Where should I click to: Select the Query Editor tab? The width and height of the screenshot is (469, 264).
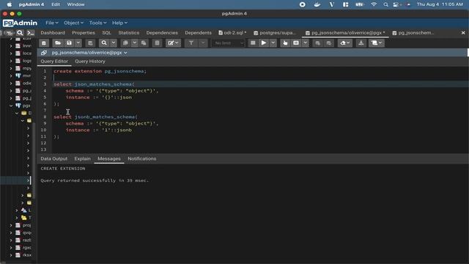54,62
